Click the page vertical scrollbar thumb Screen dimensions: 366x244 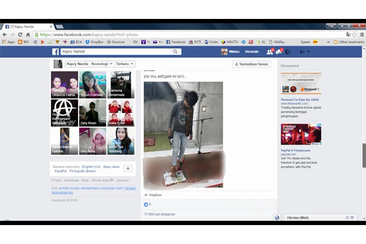coord(364,155)
